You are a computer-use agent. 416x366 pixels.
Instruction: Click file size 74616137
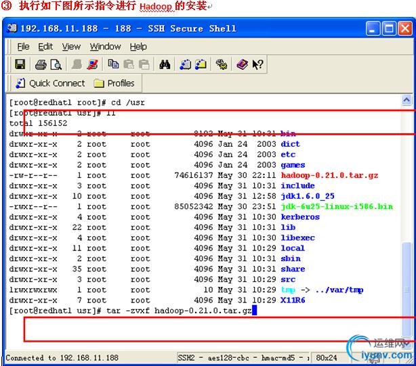[194, 175]
